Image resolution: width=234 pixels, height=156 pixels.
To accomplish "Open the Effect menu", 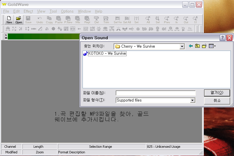I will click(28, 11).
